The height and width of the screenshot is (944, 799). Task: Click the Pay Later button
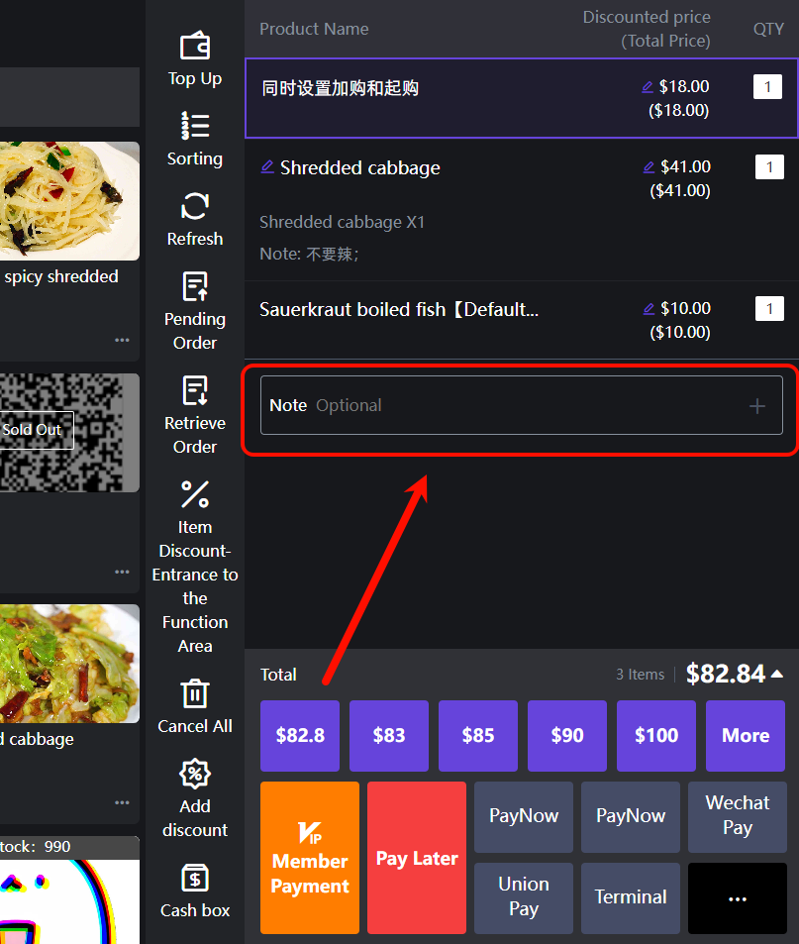pos(416,858)
